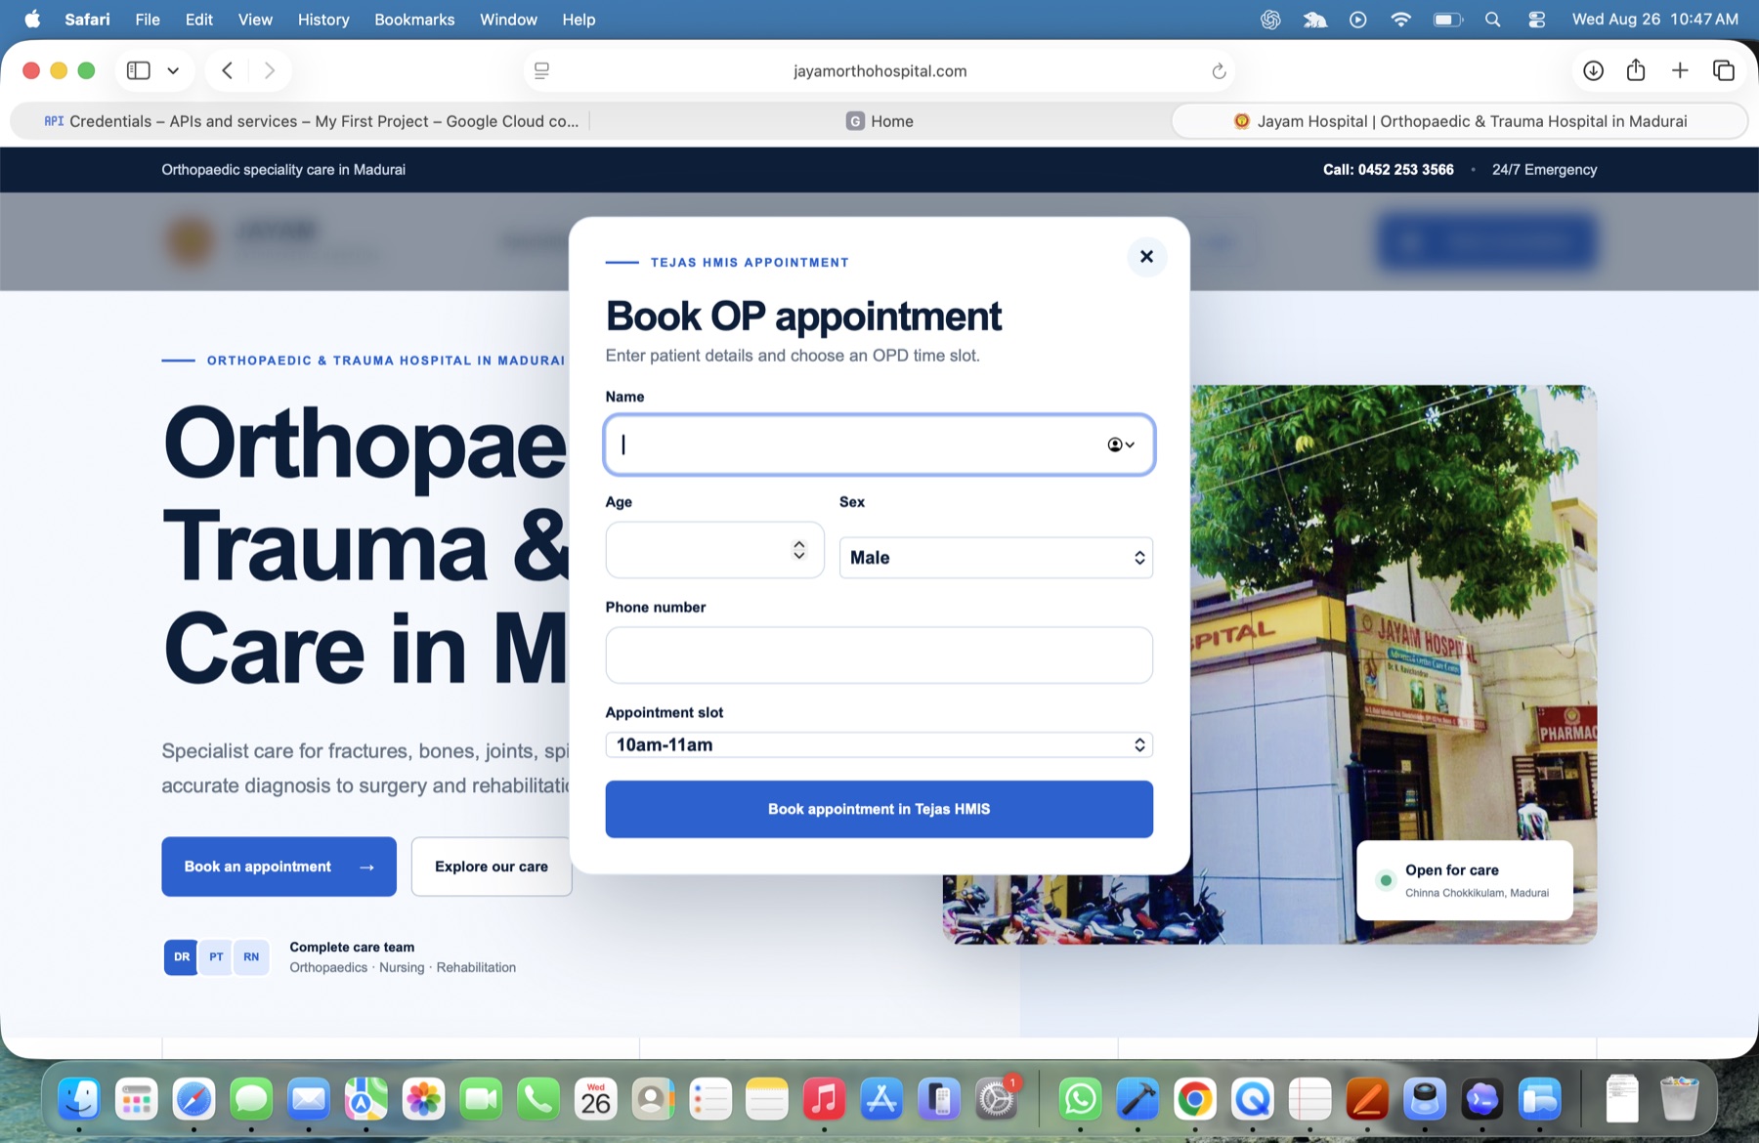
Task: Click the Call: 0452 253 3566 text
Action: pyautogui.click(x=1388, y=170)
